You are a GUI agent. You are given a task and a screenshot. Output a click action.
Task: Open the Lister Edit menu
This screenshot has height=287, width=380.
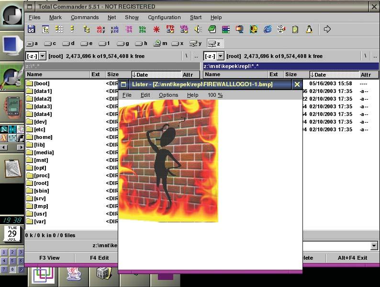coord(145,95)
